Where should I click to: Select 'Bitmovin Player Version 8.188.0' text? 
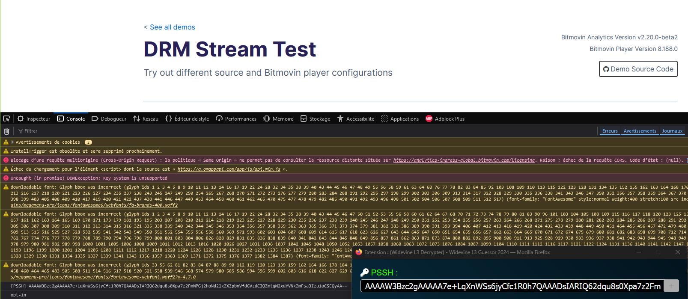[x=634, y=49]
